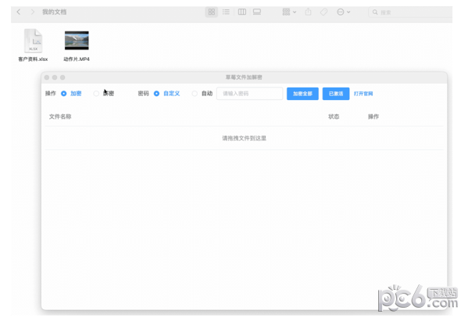Click the 已激活 button

336,94
